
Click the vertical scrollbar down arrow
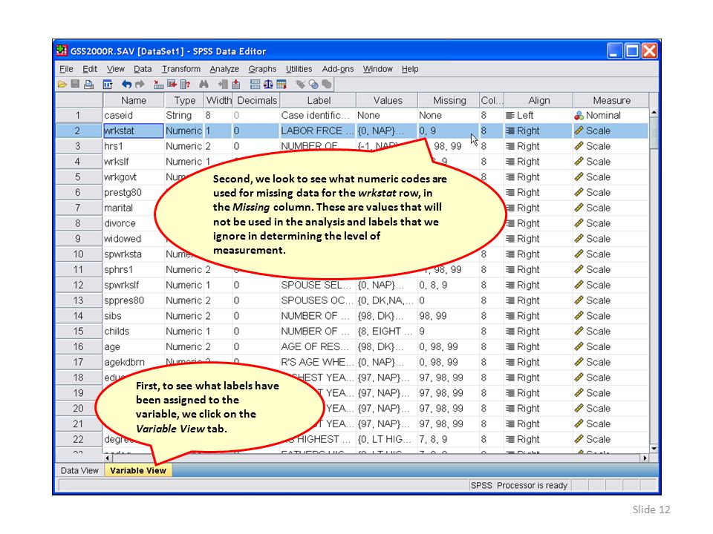click(654, 448)
